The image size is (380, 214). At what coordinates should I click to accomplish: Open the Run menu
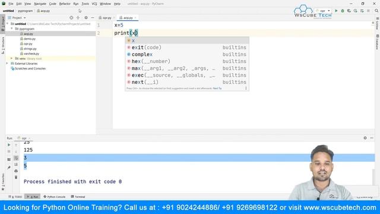76,4
